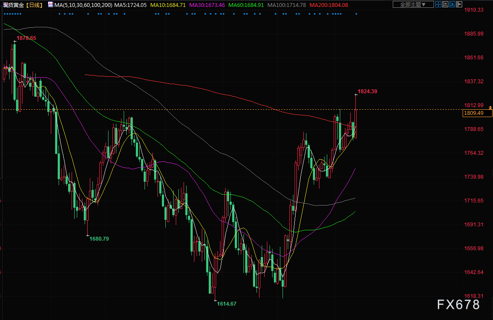Image resolution: width=493 pixels, height=320 pixels.
Task: Click the 现货黄金 symbol name
Action: pos(13,5)
